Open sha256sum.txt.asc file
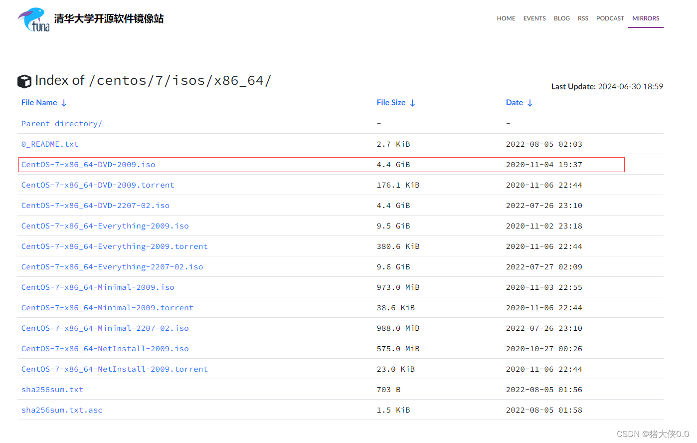 62,410
